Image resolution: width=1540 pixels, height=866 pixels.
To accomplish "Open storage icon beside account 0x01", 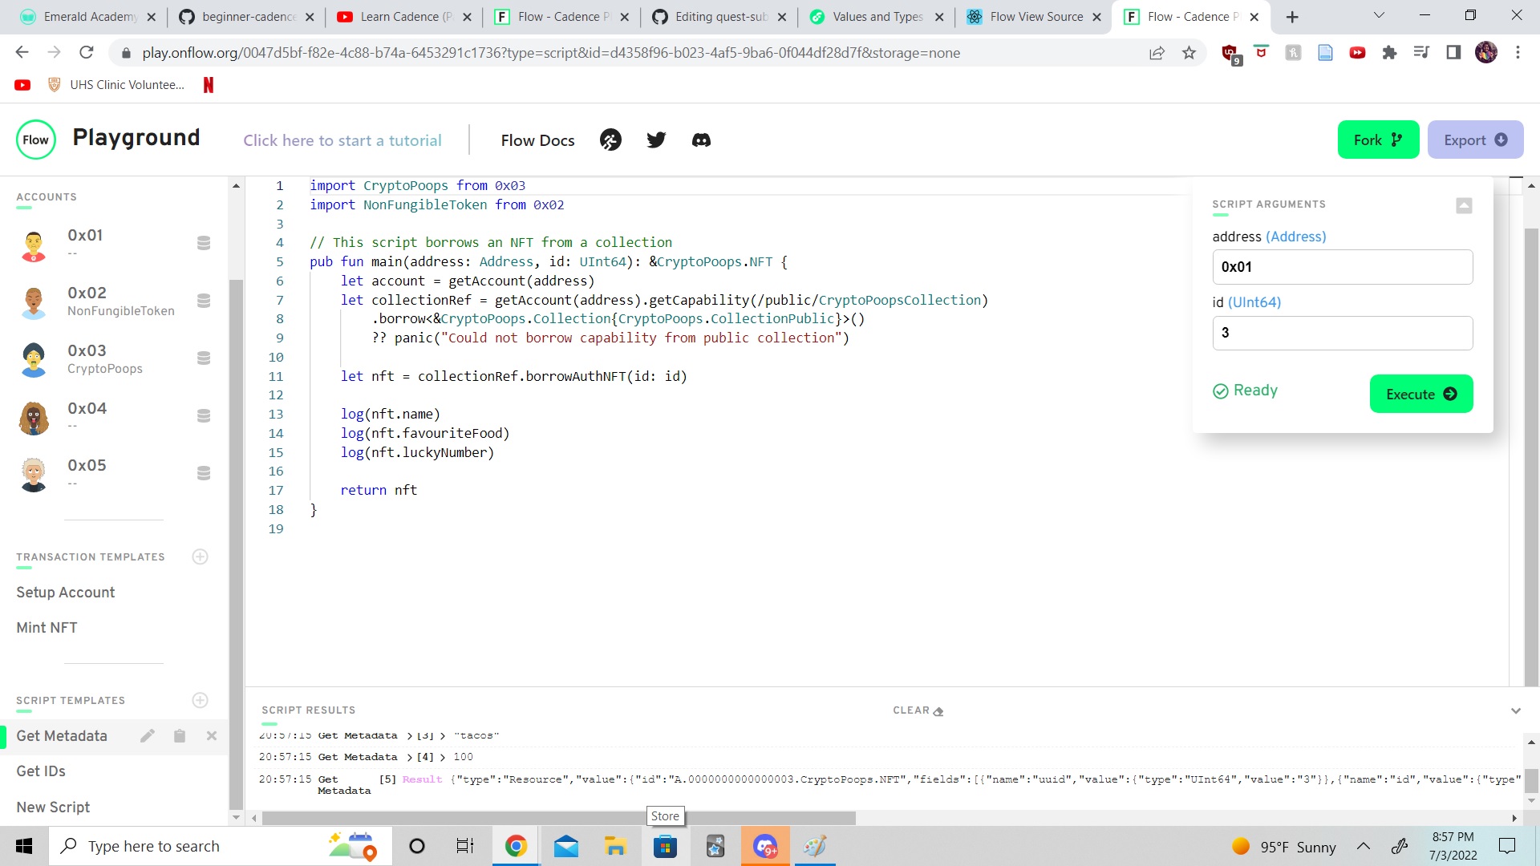I will [x=205, y=242].
